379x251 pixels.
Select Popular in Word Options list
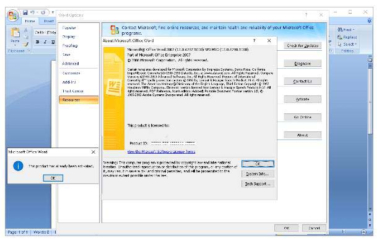[x=78, y=28]
